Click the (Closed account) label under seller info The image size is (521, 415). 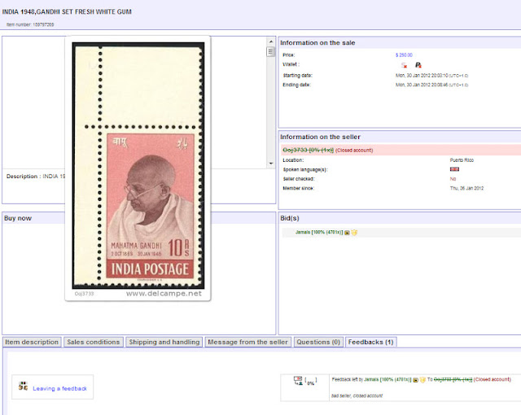coord(354,151)
